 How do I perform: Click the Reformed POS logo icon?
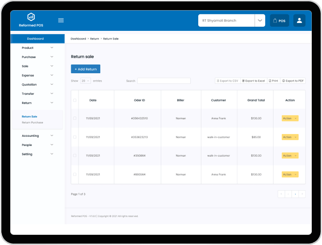point(31,17)
